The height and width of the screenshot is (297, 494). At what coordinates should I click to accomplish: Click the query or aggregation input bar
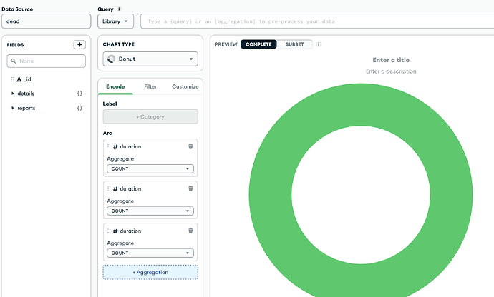pos(317,21)
